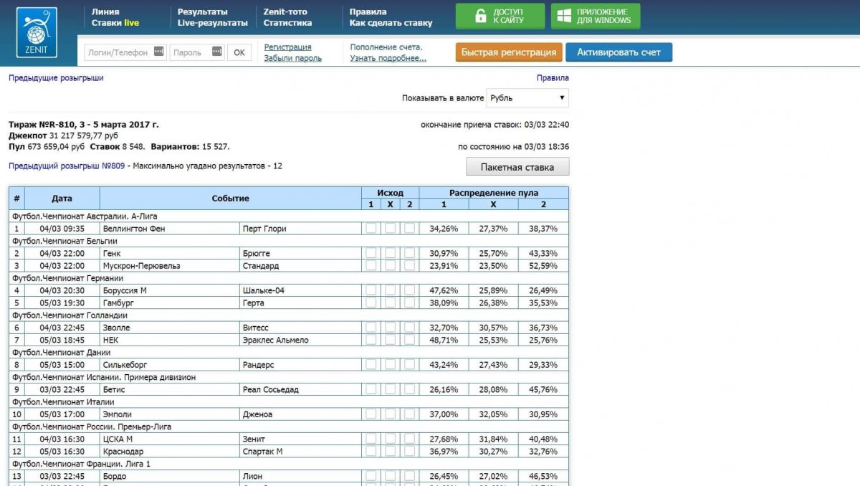Click team name Рандерс
The width and height of the screenshot is (860, 486).
pyautogui.click(x=259, y=365)
